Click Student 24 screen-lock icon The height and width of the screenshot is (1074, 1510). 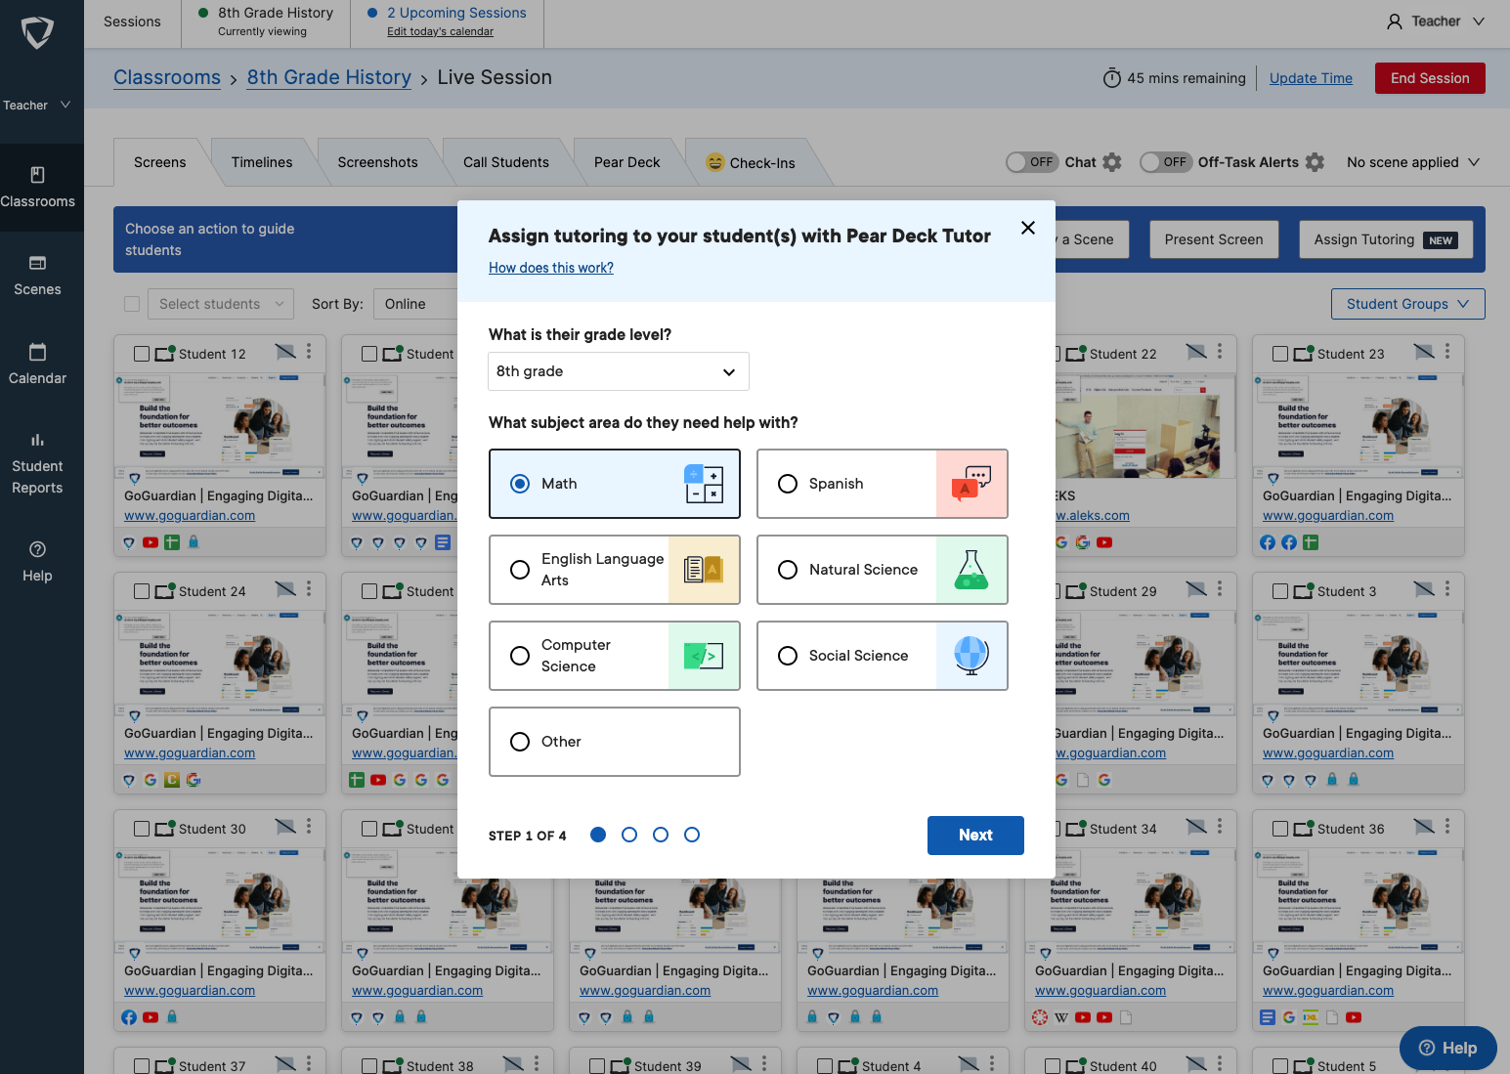[x=284, y=589]
